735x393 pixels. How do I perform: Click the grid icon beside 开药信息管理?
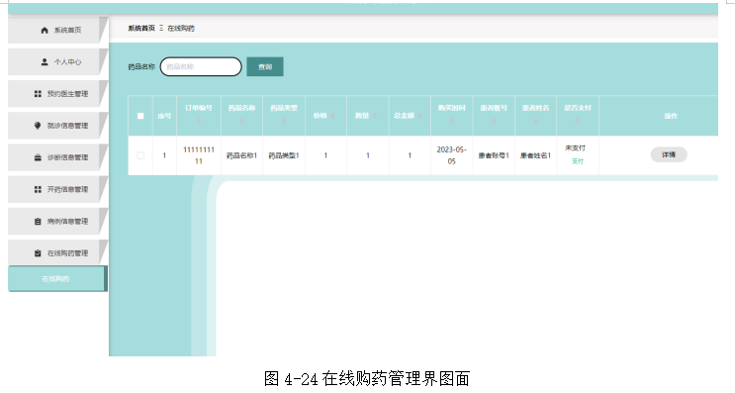(x=38, y=189)
